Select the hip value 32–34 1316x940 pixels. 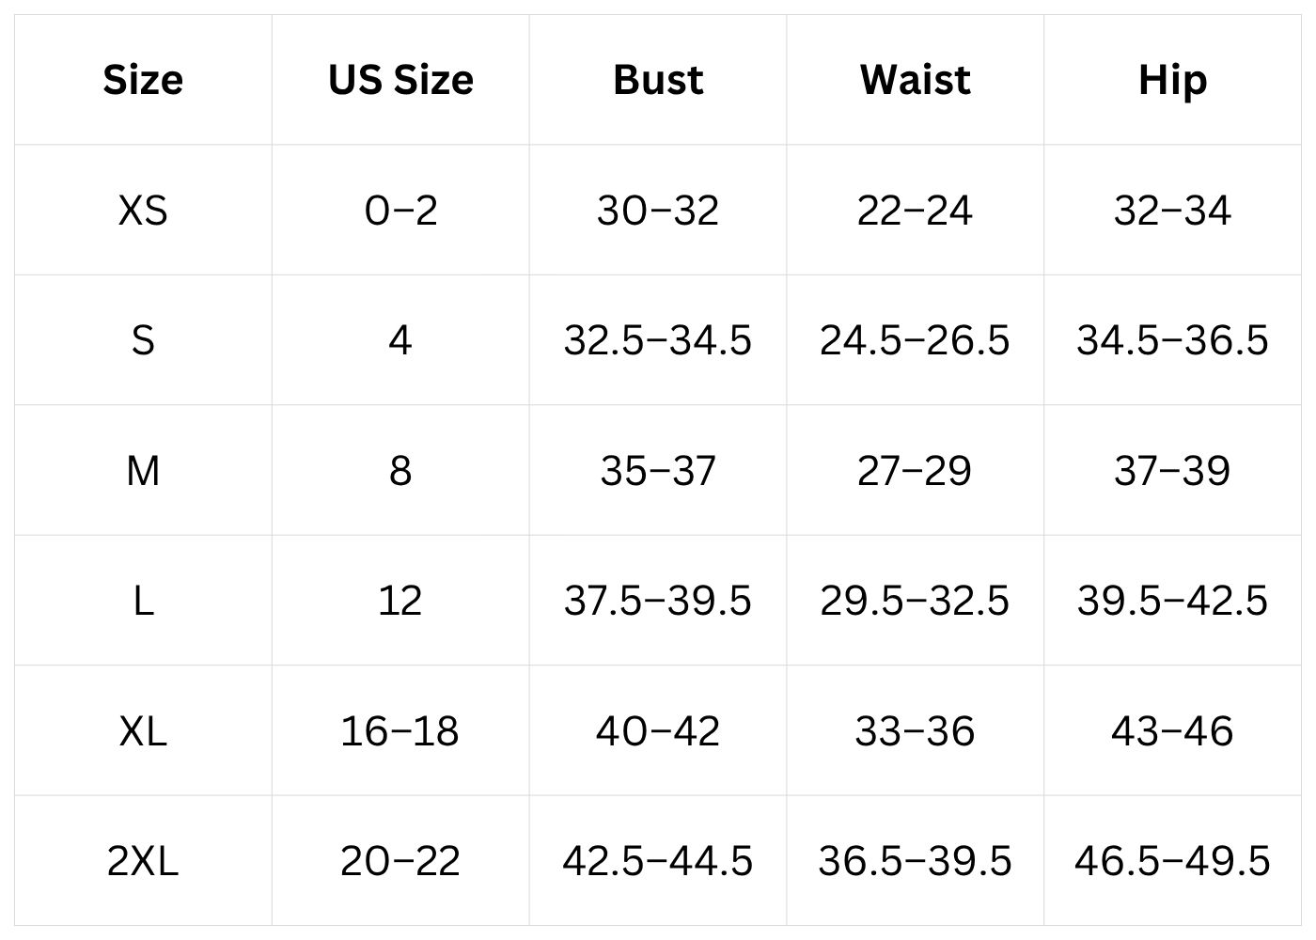(1172, 210)
